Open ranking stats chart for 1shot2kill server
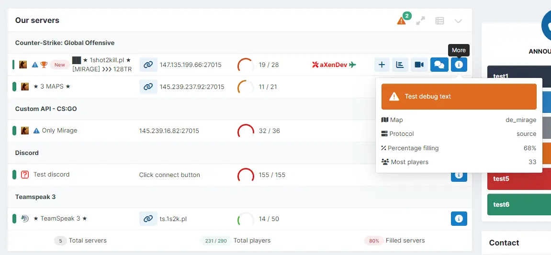The width and height of the screenshot is (551, 255). click(400, 65)
